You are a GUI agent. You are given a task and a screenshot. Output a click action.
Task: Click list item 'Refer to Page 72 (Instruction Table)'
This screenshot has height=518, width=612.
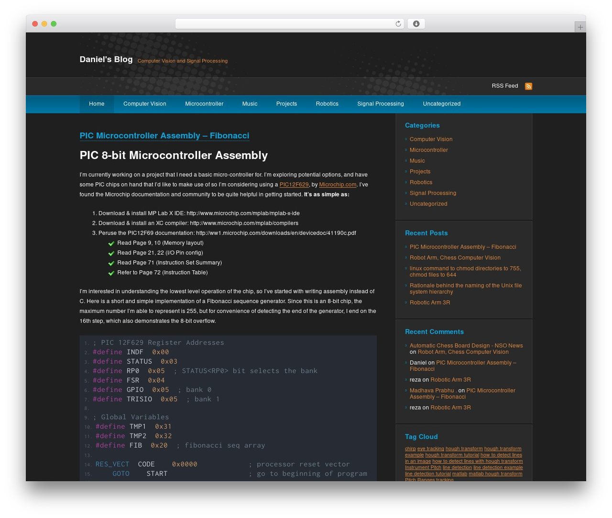163,272
